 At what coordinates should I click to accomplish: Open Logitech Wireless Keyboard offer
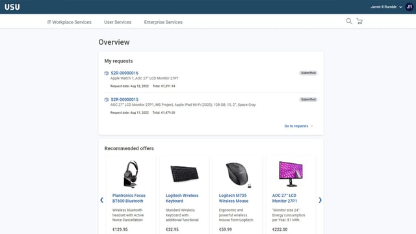click(182, 198)
